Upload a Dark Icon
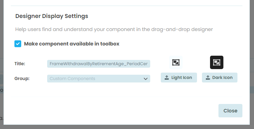Image resolution: width=254 pixels, height=129 pixels. click(220, 78)
